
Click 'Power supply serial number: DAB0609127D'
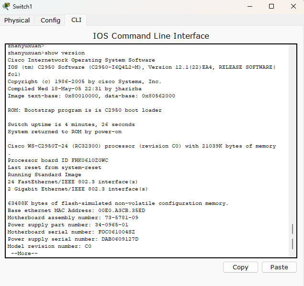coord(73,239)
